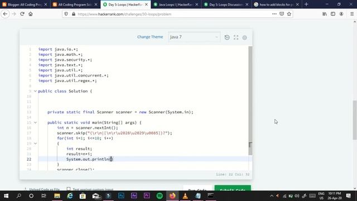
Task: Collapse the for loop block at line 19
Action: tap(35, 143)
